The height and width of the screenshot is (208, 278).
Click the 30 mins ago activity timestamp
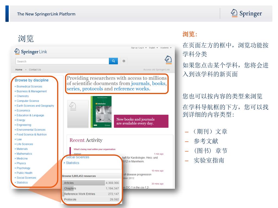(x=157, y=184)
